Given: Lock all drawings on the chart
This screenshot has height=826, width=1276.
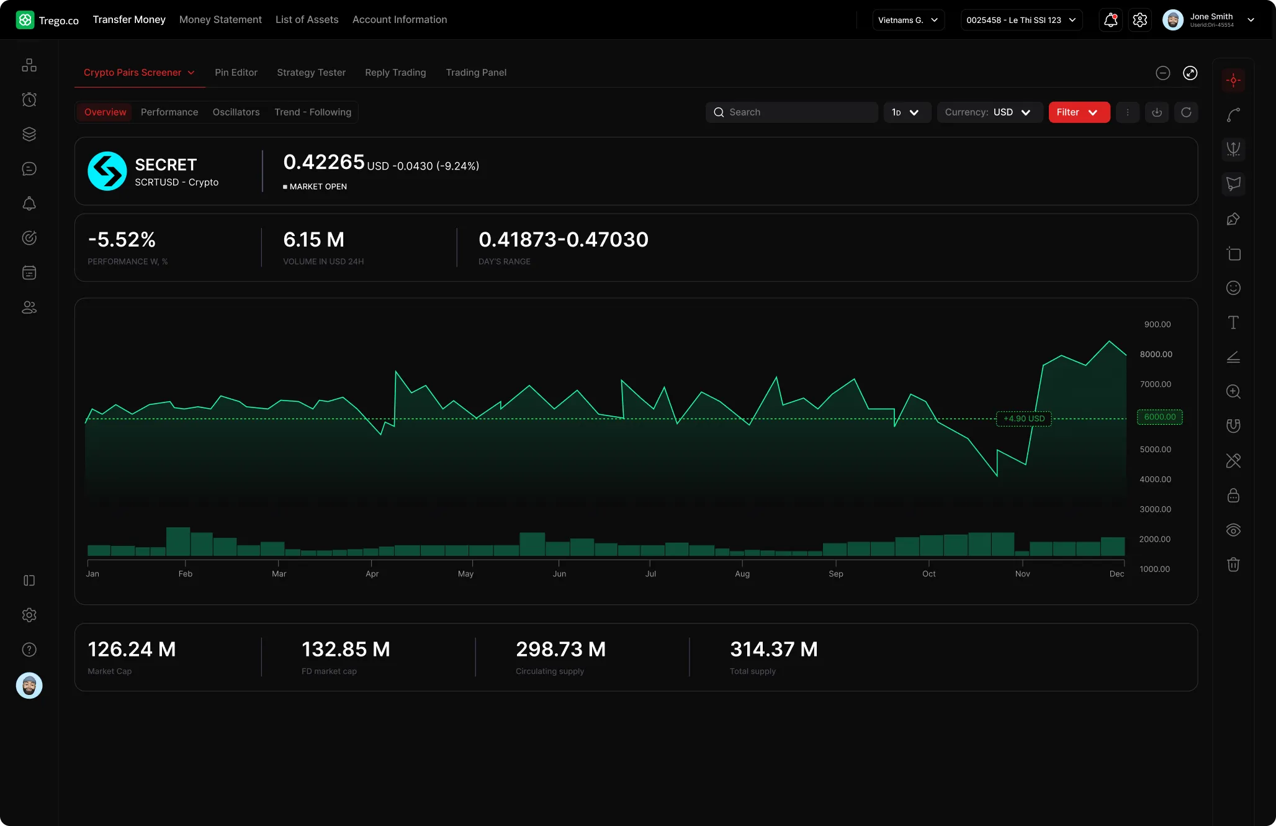Looking at the screenshot, I should point(1234,495).
